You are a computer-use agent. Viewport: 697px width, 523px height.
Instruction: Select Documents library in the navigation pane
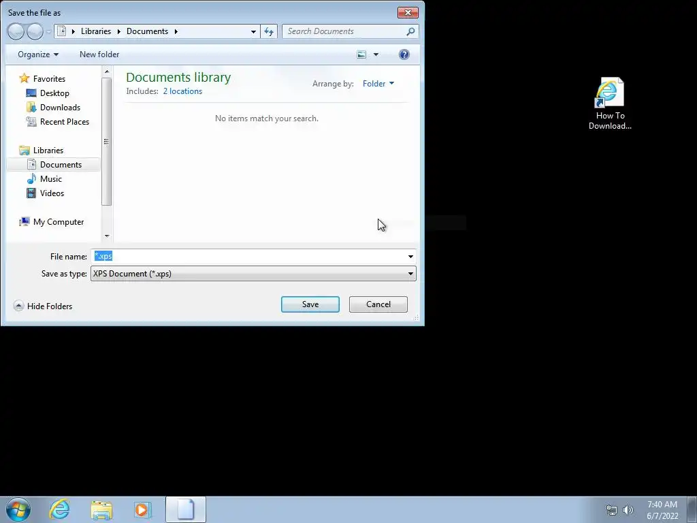61,165
